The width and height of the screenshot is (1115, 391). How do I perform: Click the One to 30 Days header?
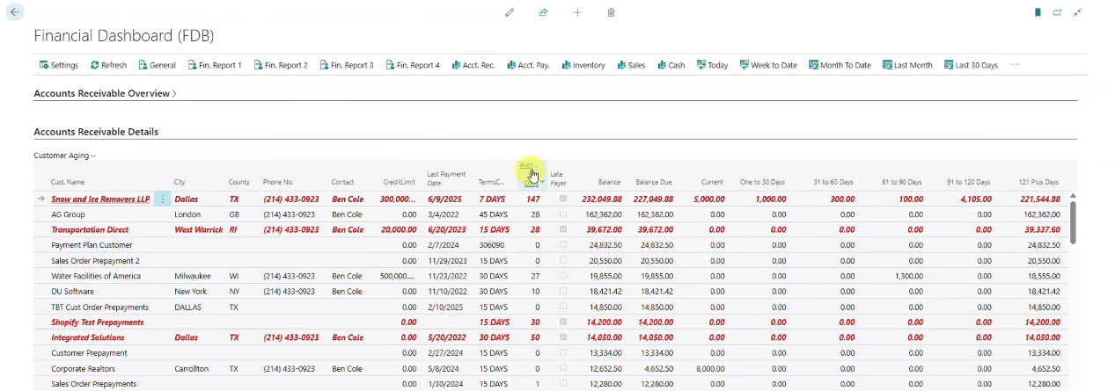tap(762, 182)
